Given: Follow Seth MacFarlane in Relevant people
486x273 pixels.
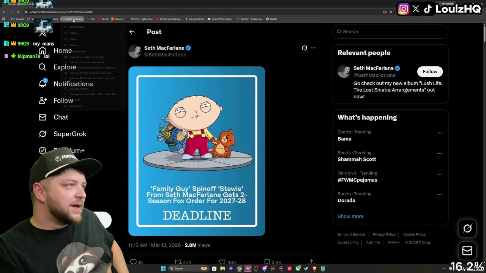Looking at the screenshot, I should 430,71.
